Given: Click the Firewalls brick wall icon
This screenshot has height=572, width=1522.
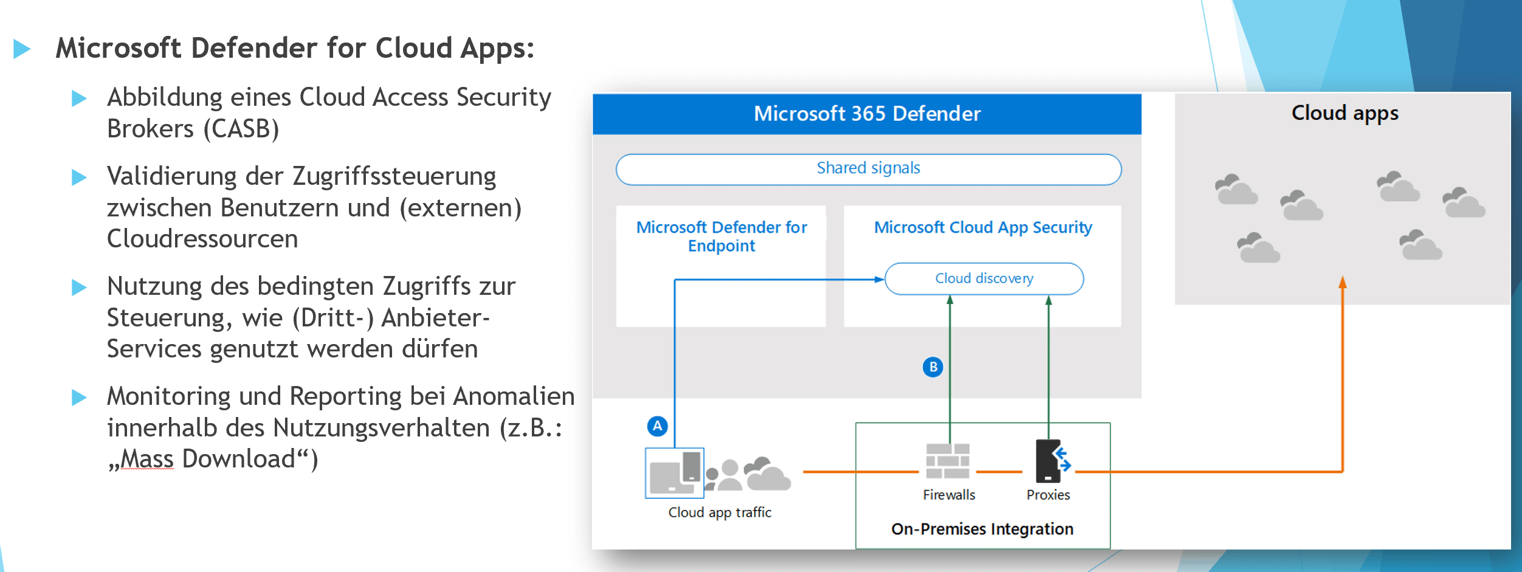Looking at the screenshot, I should coord(948,461).
